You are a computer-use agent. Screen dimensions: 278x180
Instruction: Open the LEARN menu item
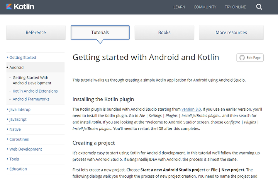(179, 7)
